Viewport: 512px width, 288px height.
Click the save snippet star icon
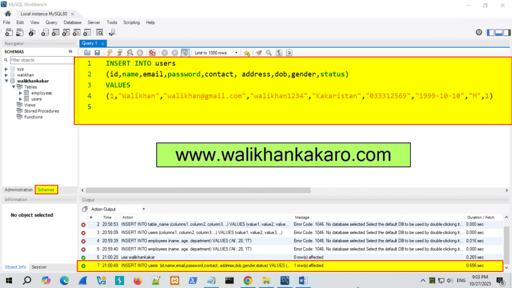[x=247, y=52]
